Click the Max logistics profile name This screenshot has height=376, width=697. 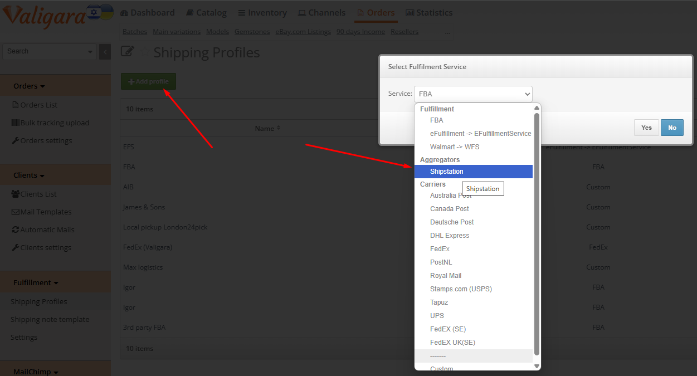click(143, 267)
